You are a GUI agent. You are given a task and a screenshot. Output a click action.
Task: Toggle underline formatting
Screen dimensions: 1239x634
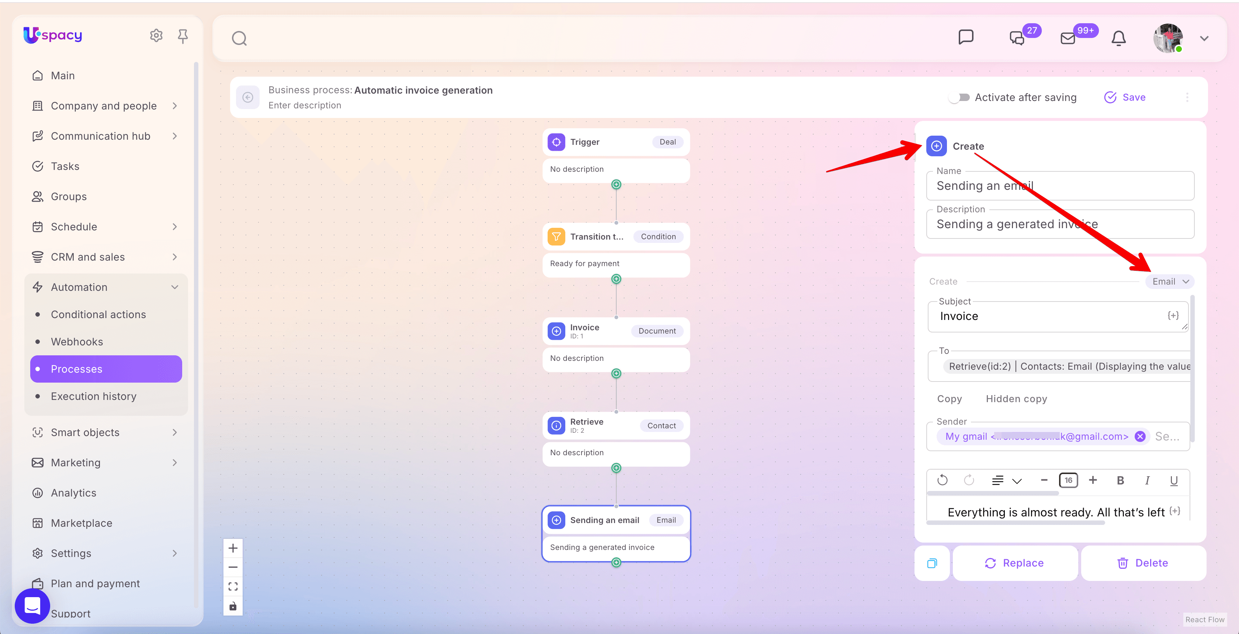pyautogui.click(x=1174, y=480)
